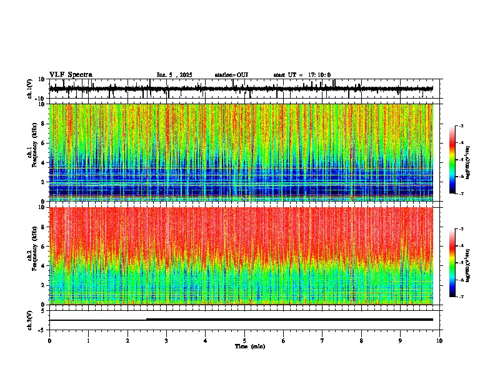Viewport: 495px width, 382px height.
Task: Click time axis tick label '9'
Action: click(400, 341)
